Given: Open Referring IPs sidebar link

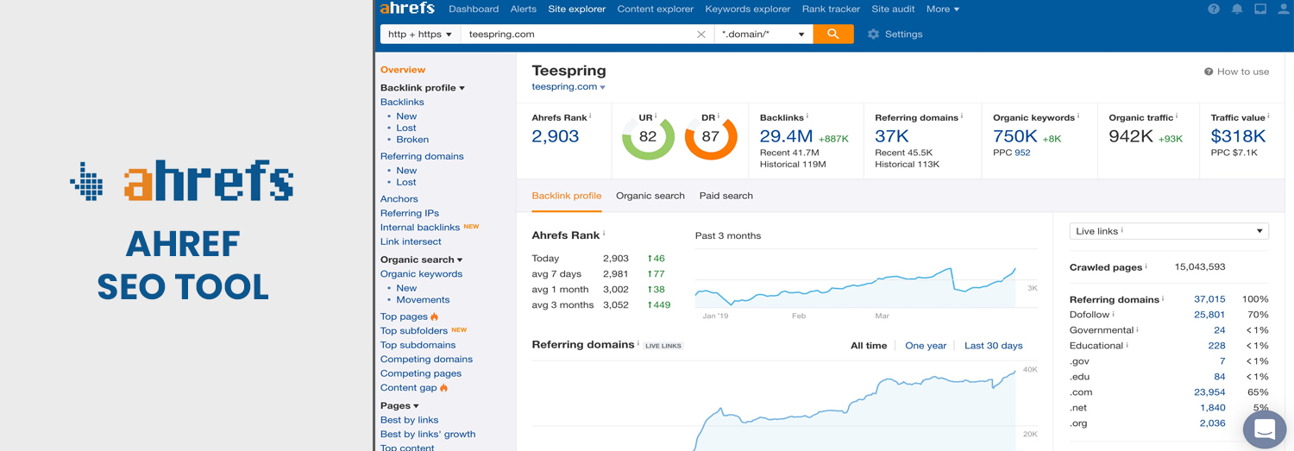Looking at the screenshot, I should pos(410,213).
